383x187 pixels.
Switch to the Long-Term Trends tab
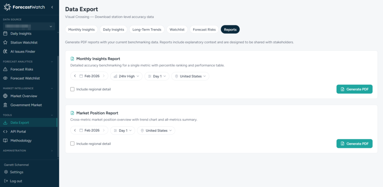[x=147, y=29]
